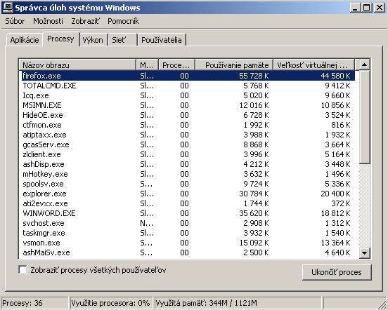Screen dimensions: 388x310
Task: Open the Súbor menu
Action: pyautogui.click(x=15, y=21)
